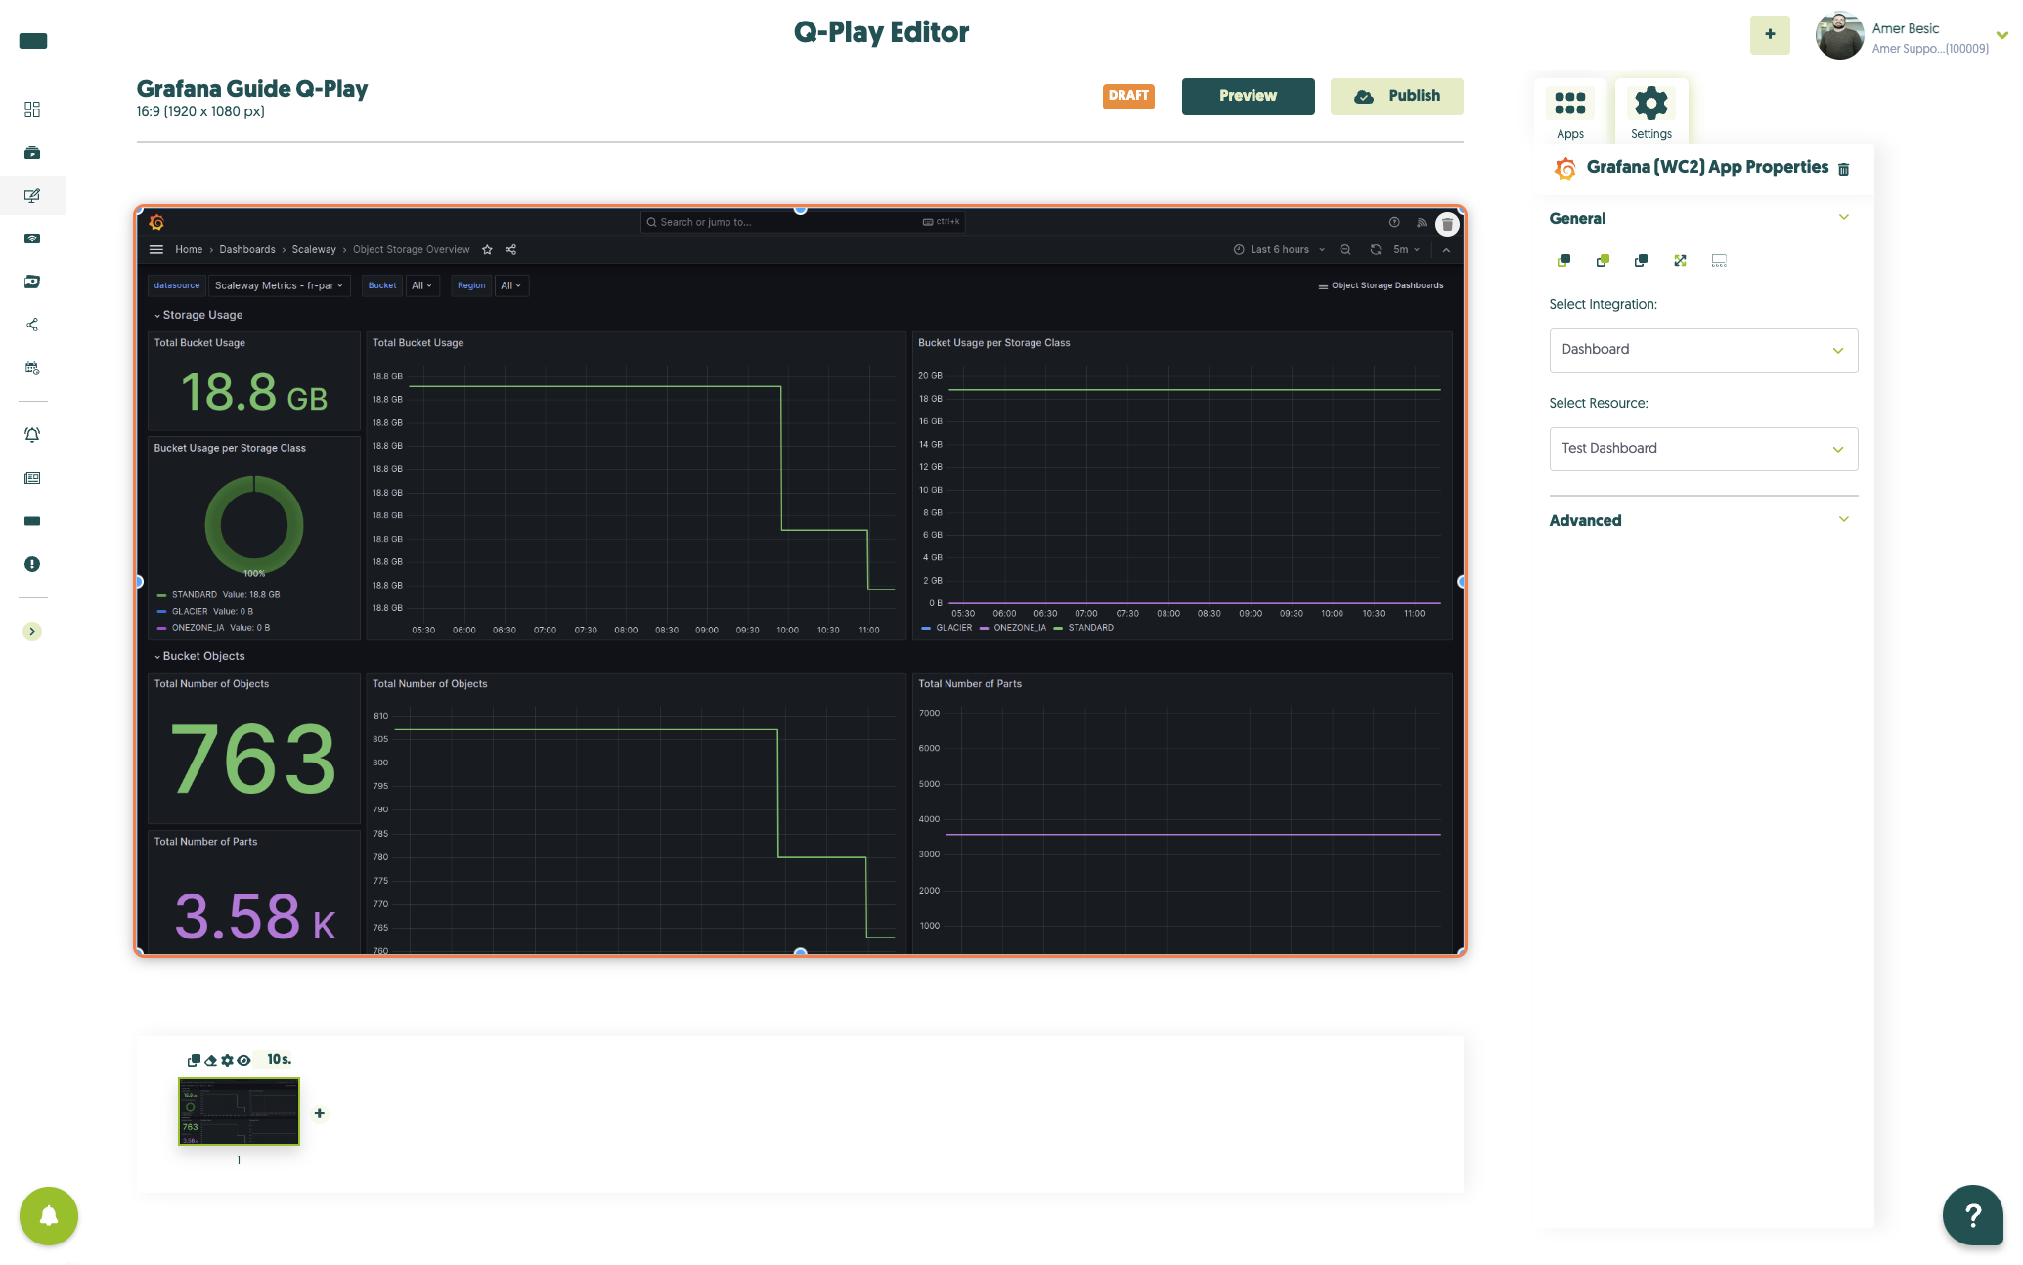
Task: Open the calendar schedule icon in left sidebar
Action: click(32, 369)
